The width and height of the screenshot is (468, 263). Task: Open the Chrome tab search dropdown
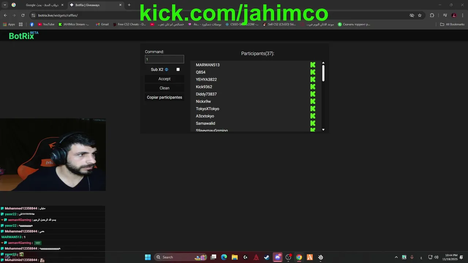tap(5, 5)
